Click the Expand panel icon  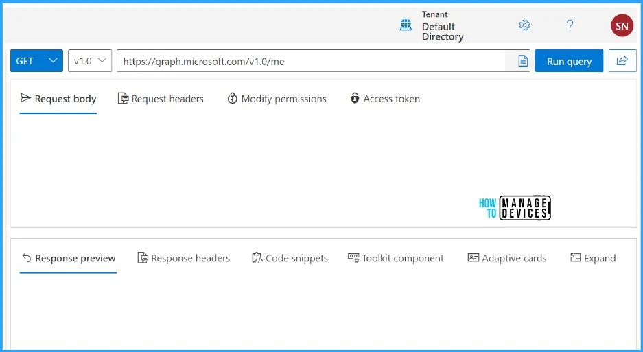[575, 257]
